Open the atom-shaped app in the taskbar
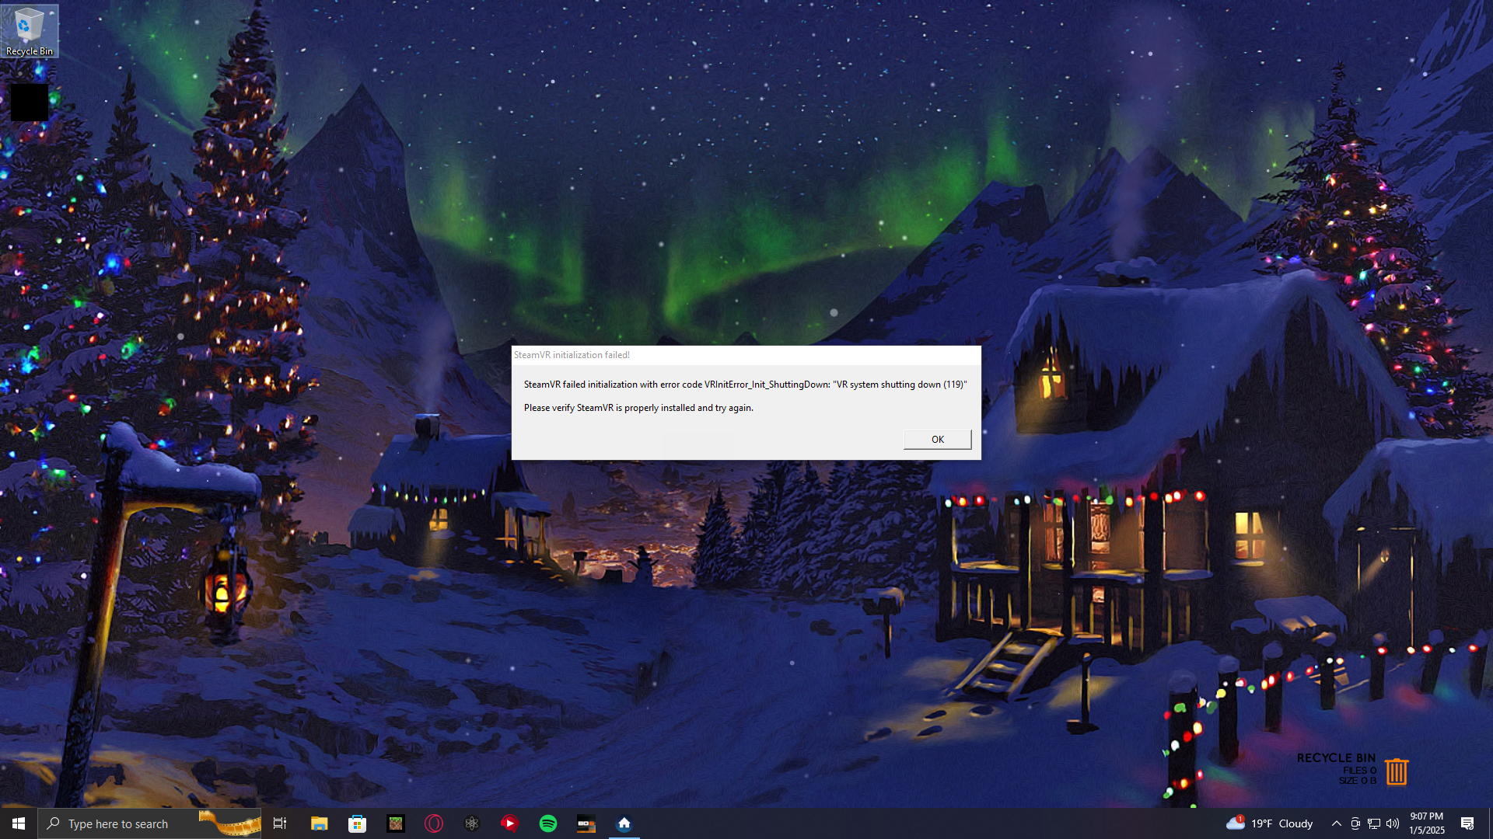The image size is (1493, 839). click(x=471, y=823)
